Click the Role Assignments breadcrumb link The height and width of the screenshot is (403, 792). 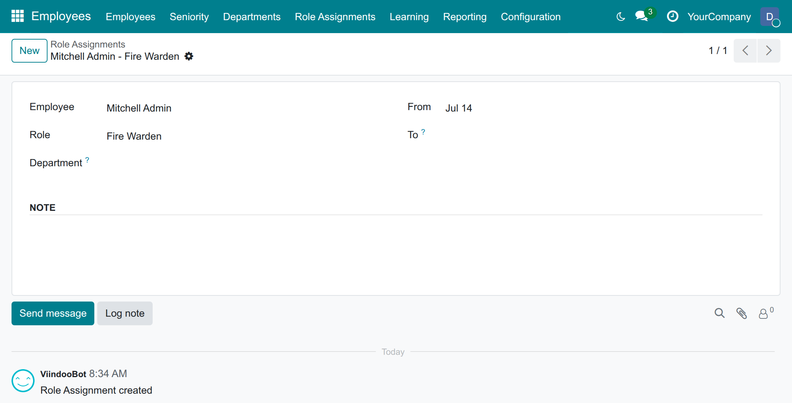[x=88, y=44]
